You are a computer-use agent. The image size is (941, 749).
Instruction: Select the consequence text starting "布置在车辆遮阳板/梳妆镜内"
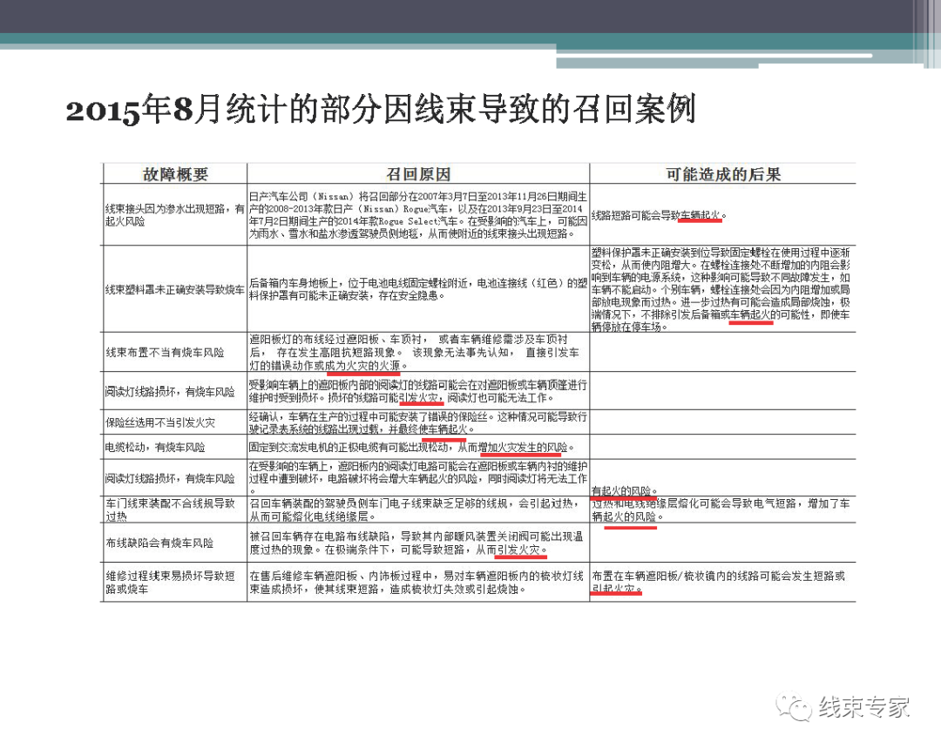(x=718, y=583)
